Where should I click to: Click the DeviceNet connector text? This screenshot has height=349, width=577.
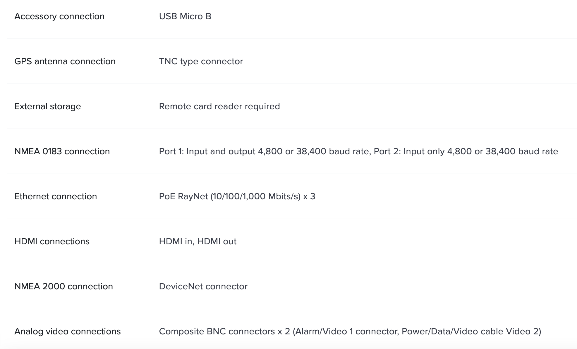coord(203,286)
